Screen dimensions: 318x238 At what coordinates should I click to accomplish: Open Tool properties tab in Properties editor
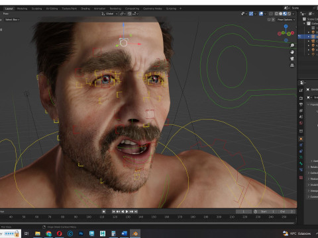(301, 91)
